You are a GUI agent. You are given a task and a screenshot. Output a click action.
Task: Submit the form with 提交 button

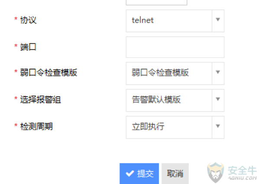pos(139,174)
